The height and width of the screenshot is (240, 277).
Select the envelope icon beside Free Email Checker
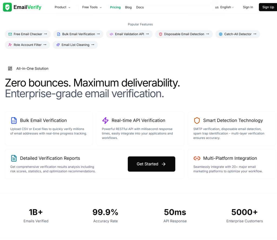coord(9,34)
